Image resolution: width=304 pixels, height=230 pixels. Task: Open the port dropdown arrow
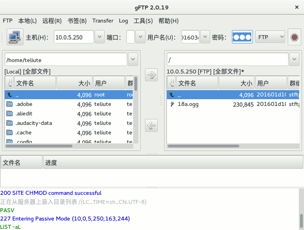[140, 37]
